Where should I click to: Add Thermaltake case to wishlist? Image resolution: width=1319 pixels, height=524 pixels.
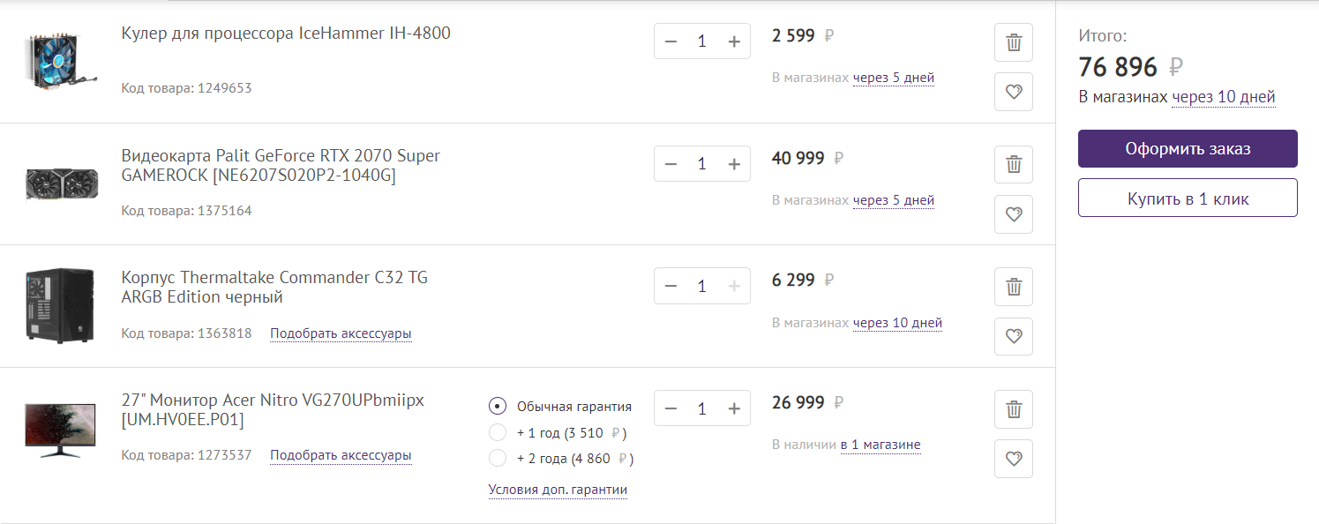(1014, 336)
